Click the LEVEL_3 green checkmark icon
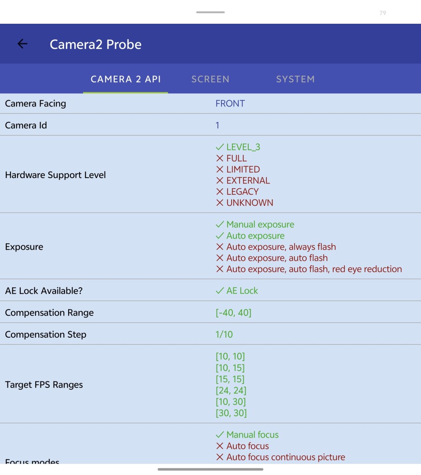421x475 pixels. click(x=220, y=147)
